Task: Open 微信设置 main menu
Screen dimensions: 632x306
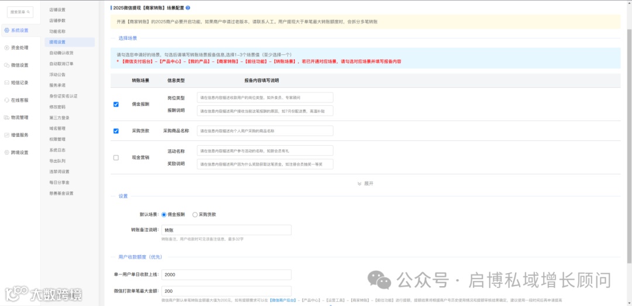Action: coord(20,65)
